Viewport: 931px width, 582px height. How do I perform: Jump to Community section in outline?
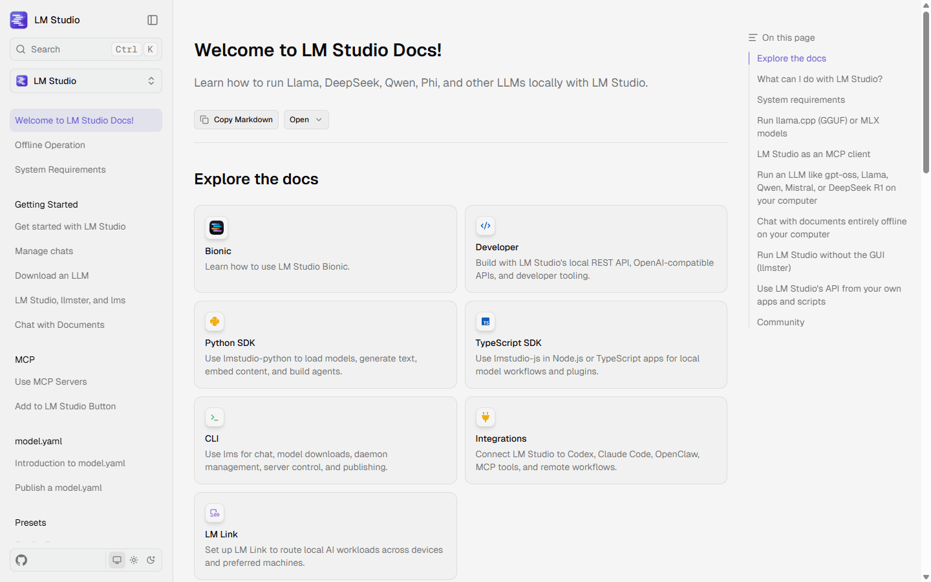point(780,322)
